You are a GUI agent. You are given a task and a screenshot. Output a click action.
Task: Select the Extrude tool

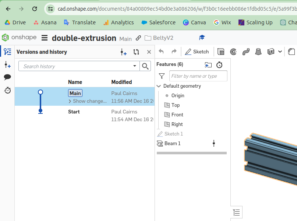coord(221,52)
